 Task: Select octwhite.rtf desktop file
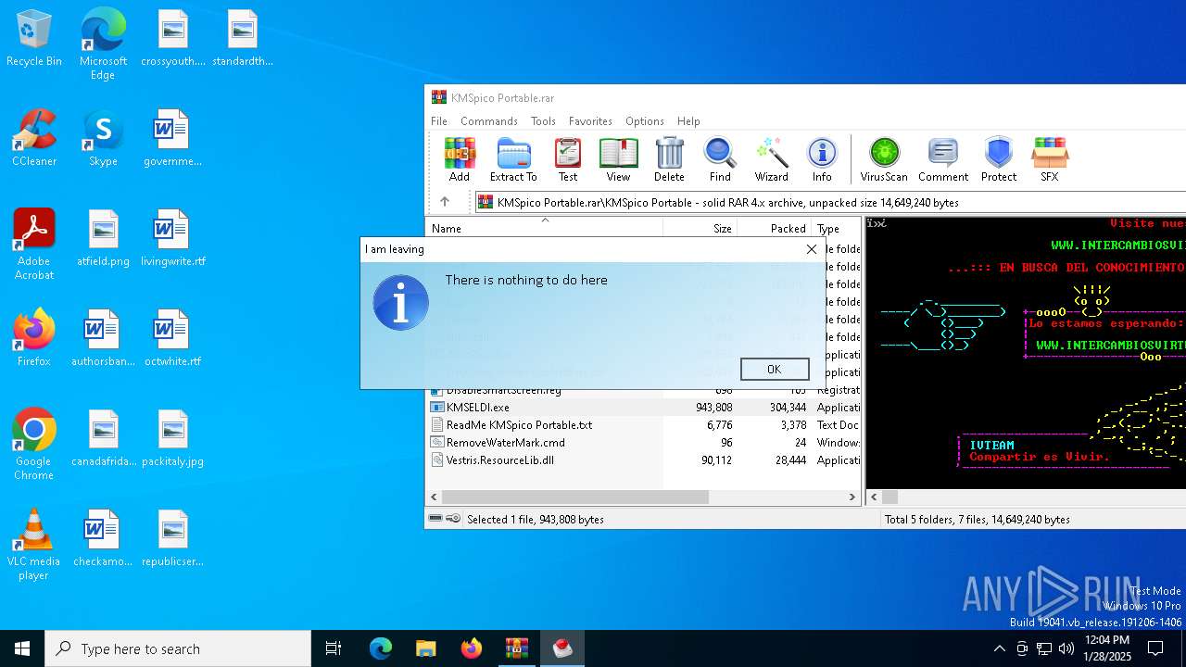coord(172,338)
